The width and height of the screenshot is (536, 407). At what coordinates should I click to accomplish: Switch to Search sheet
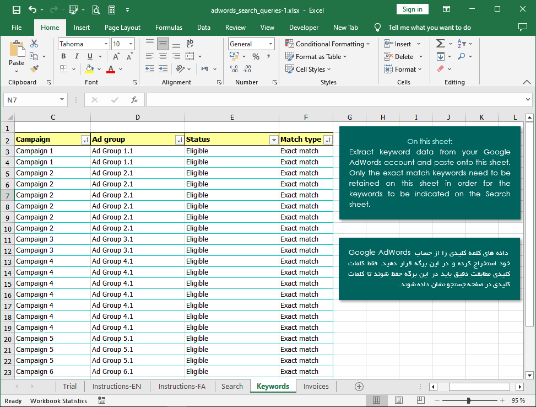pos(232,386)
